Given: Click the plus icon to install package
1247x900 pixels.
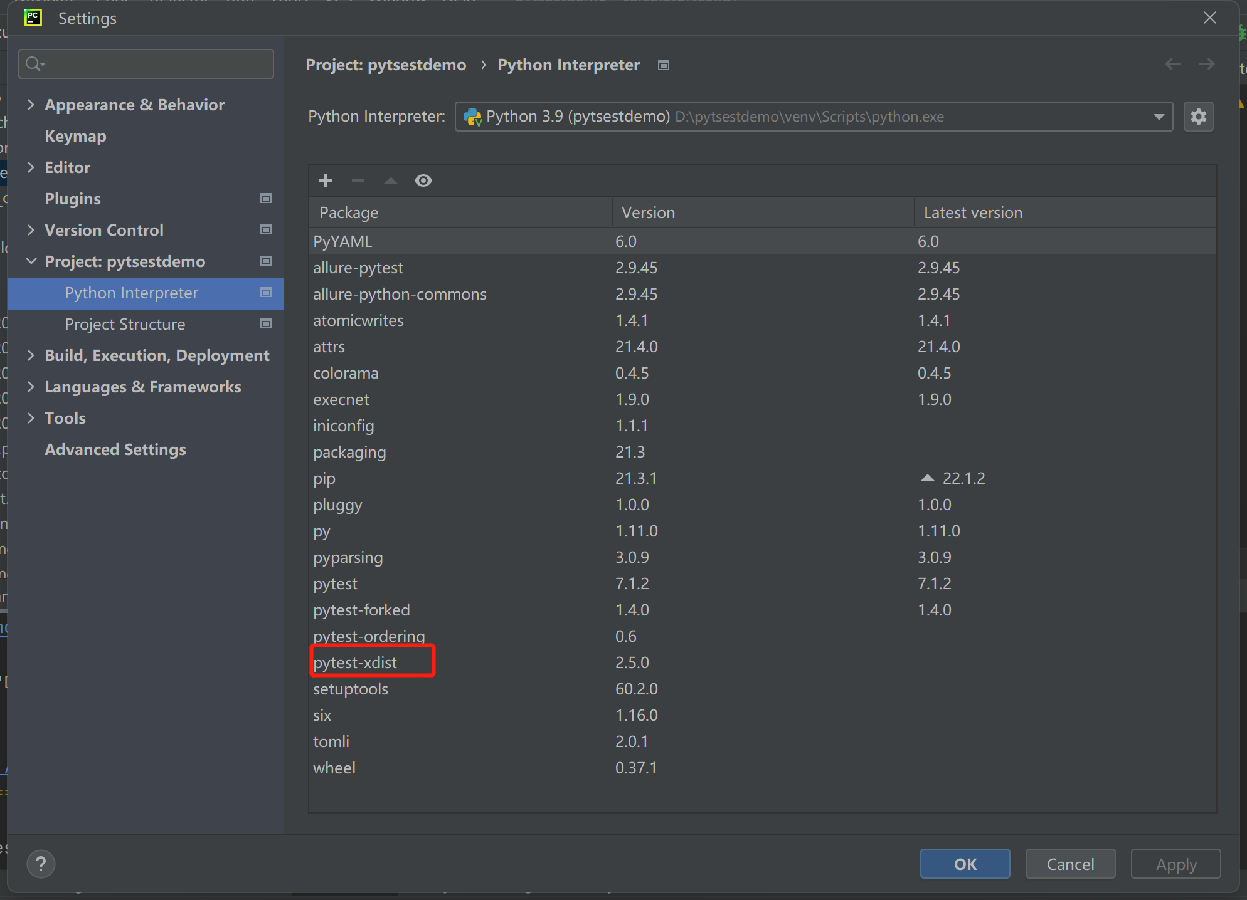Looking at the screenshot, I should coord(325,181).
